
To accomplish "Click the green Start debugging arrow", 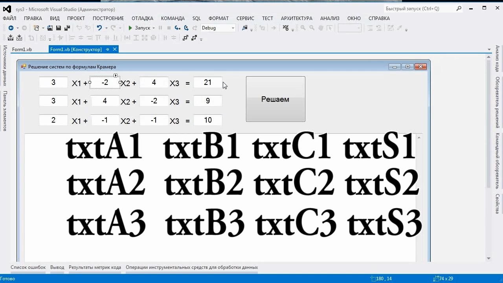I will coord(130,28).
